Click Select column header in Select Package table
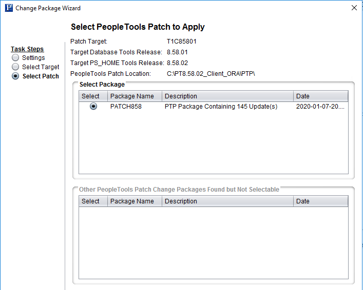The width and height of the screenshot is (363, 290). point(93,96)
